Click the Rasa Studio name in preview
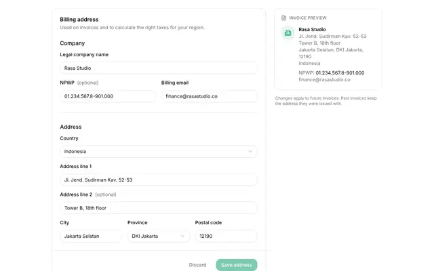 pyautogui.click(x=312, y=29)
